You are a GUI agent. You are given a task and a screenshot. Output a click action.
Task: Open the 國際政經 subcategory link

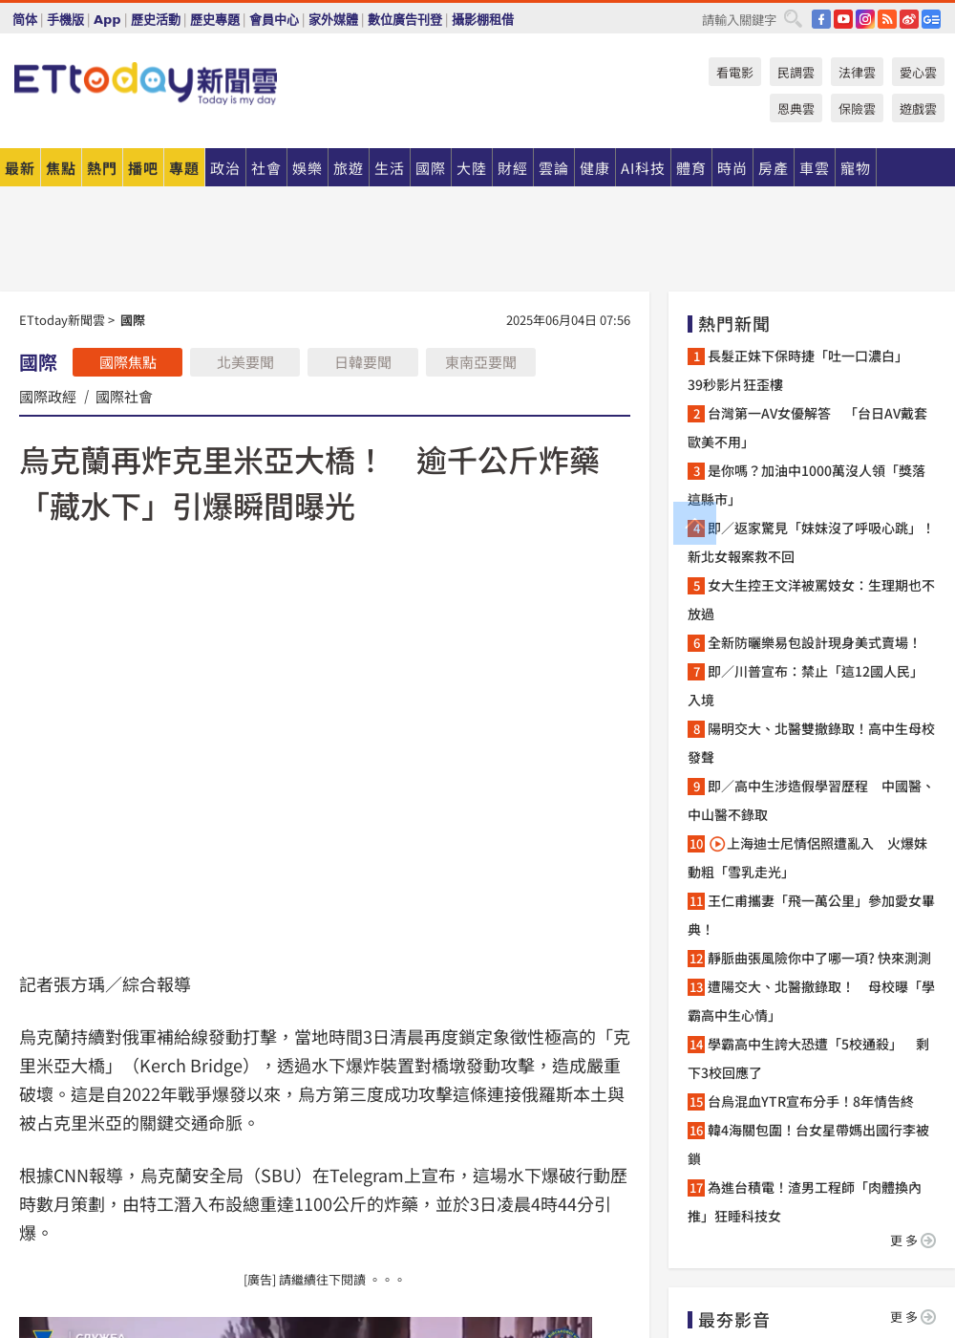point(48,397)
